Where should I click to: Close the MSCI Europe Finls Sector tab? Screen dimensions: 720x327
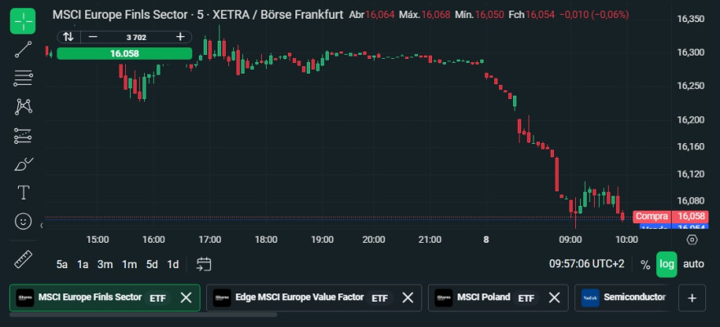coord(186,298)
